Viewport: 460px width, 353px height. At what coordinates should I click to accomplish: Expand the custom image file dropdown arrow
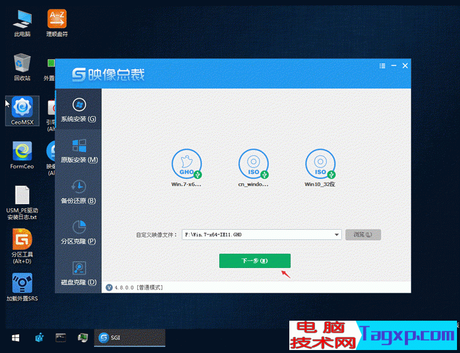pos(337,235)
